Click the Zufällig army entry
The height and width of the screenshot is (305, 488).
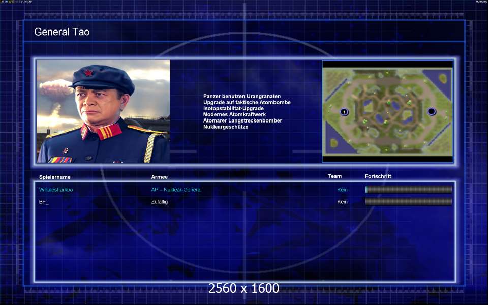tap(160, 202)
